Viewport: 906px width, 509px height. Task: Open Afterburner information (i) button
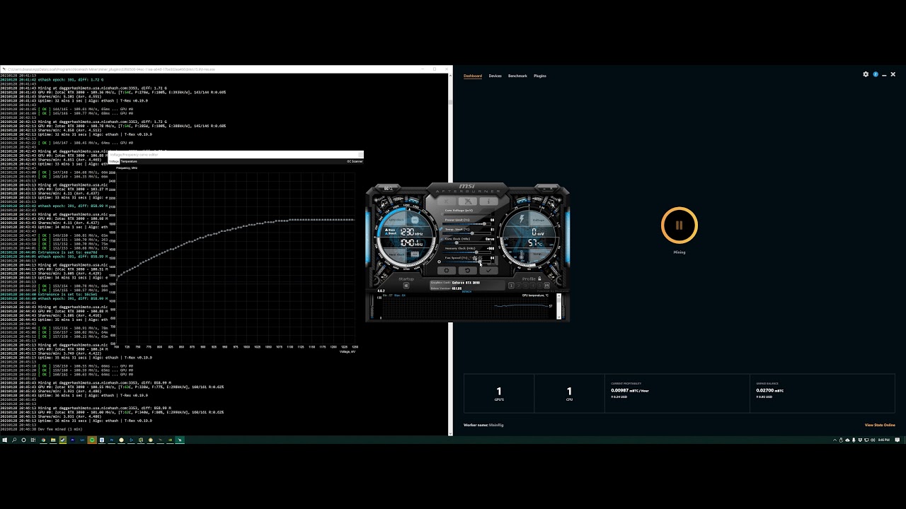tap(488, 201)
